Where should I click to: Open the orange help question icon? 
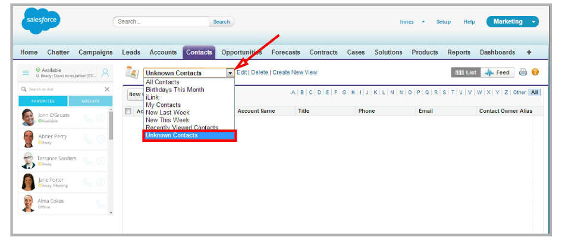click(x=535, y=72)
